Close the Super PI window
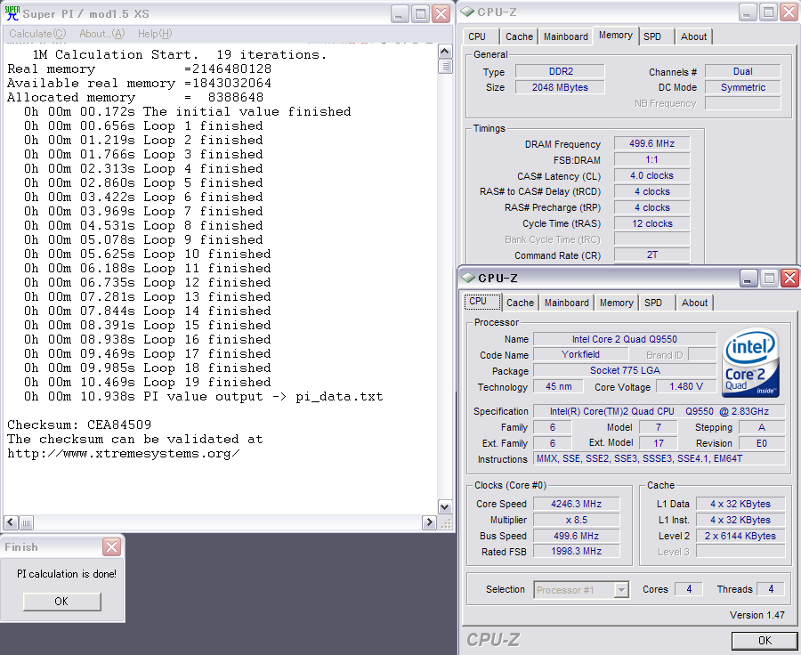This screenshot has width=801, height=655. [x=441, y=14]
